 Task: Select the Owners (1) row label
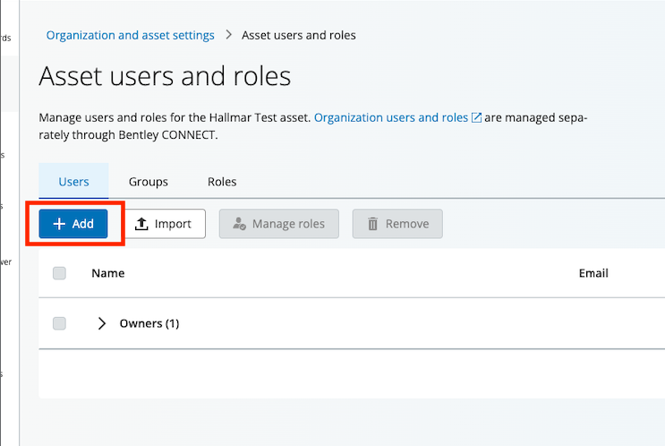(149, 323)
